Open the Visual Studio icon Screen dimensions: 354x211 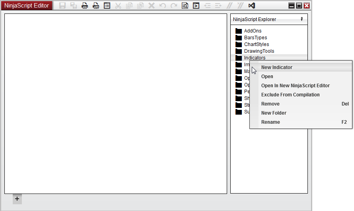pos(252,6)
